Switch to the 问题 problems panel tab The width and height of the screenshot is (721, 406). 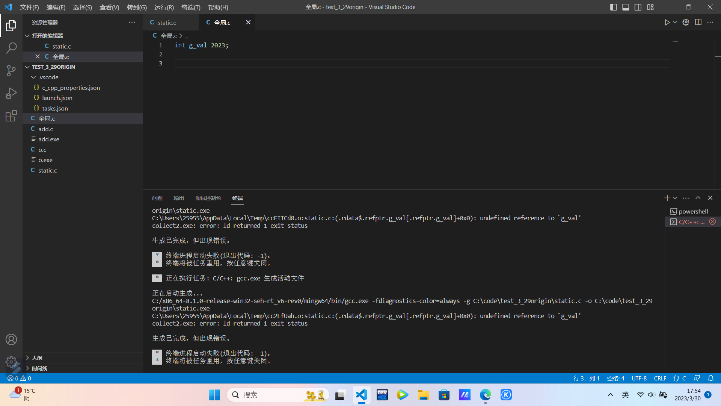(x=157, y=198)
